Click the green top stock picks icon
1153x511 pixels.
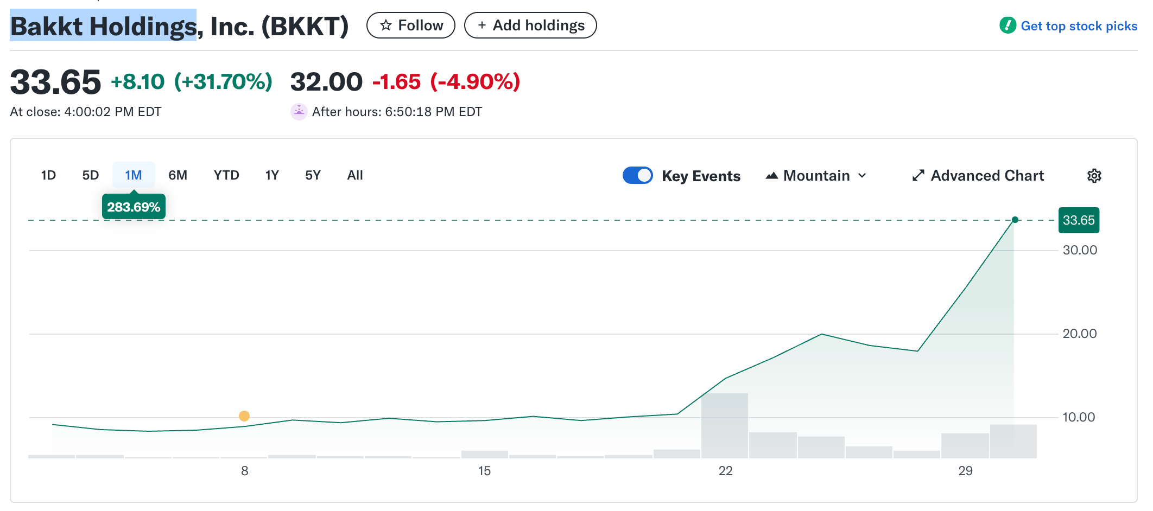(1008, 25)
